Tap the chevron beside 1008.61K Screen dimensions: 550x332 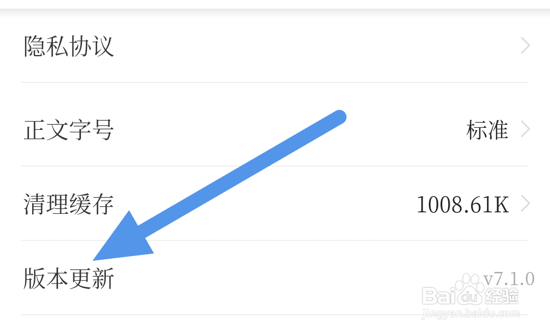(525, 204)
